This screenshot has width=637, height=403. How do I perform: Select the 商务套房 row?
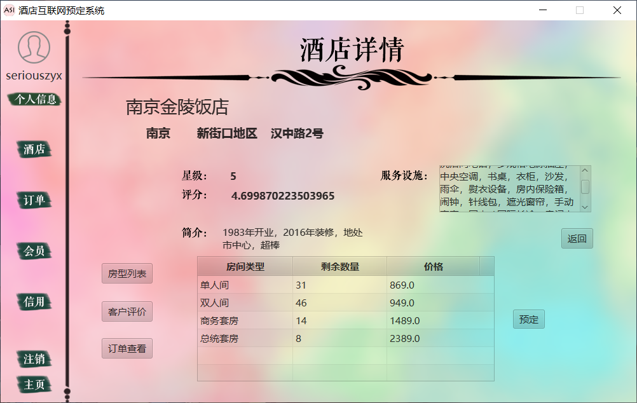pos(345,320)
